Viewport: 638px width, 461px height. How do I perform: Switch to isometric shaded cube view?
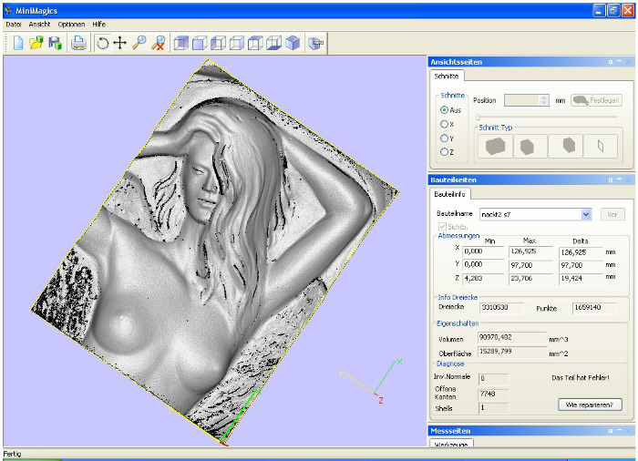(x=293, y=43)
